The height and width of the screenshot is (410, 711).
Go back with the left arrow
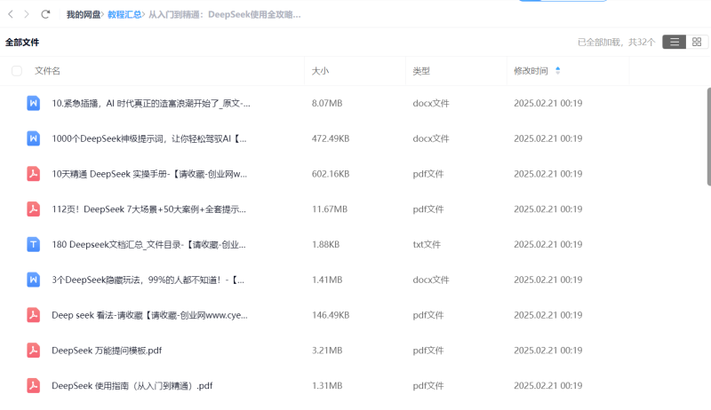pyautogui.click(x=11, y=14)
